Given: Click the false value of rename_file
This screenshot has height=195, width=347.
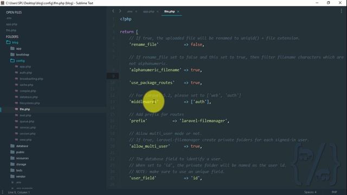Looking at the screenshot, I should [196, 44].
